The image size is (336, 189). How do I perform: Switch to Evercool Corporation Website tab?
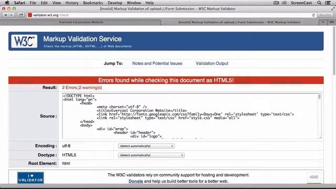(81, 22)
